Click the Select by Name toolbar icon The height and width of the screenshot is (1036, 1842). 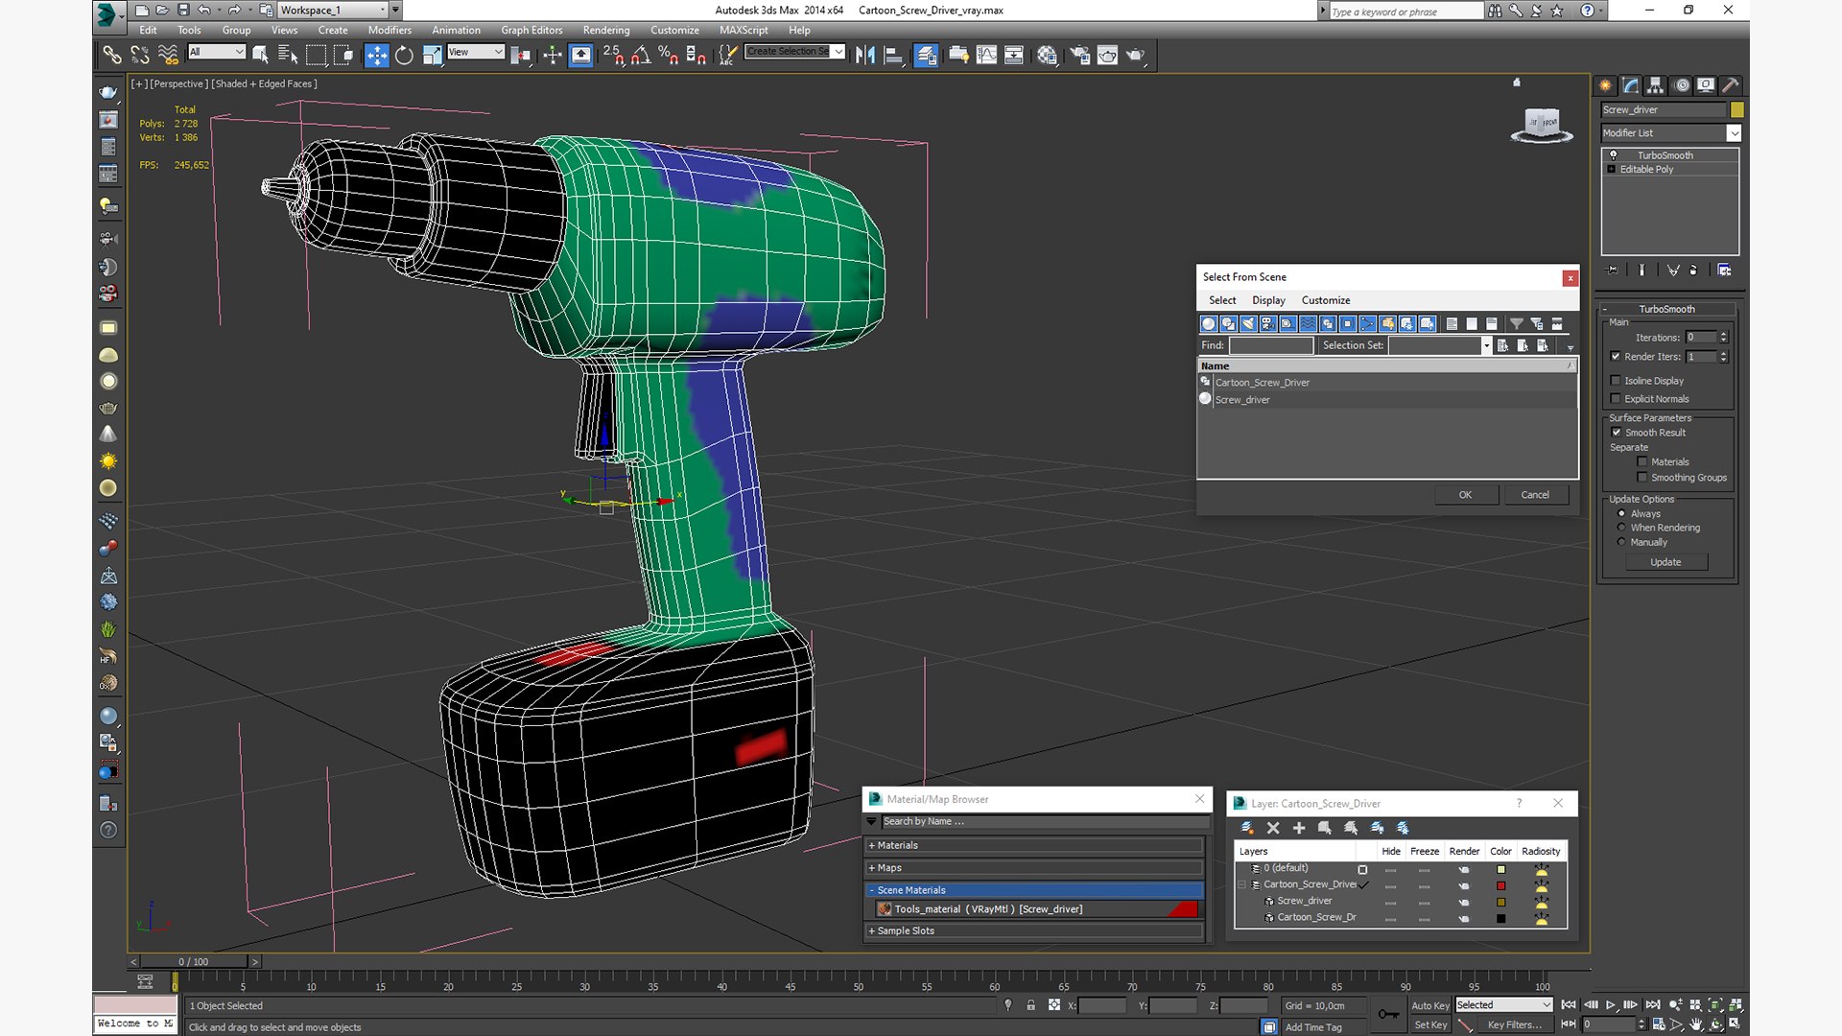tap(288, 55)
